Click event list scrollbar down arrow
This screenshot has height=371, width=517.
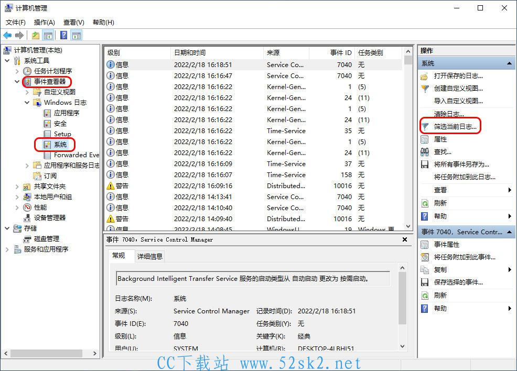click(x=408, y=226)
